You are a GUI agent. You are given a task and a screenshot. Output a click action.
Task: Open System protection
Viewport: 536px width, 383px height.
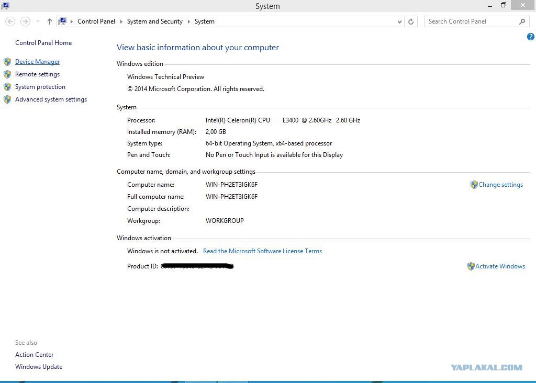[40, 87]
